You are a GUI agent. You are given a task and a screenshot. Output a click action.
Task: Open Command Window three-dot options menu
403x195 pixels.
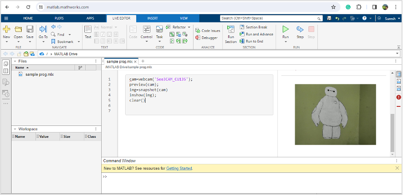pyautogui.click(x=397, y=160)
